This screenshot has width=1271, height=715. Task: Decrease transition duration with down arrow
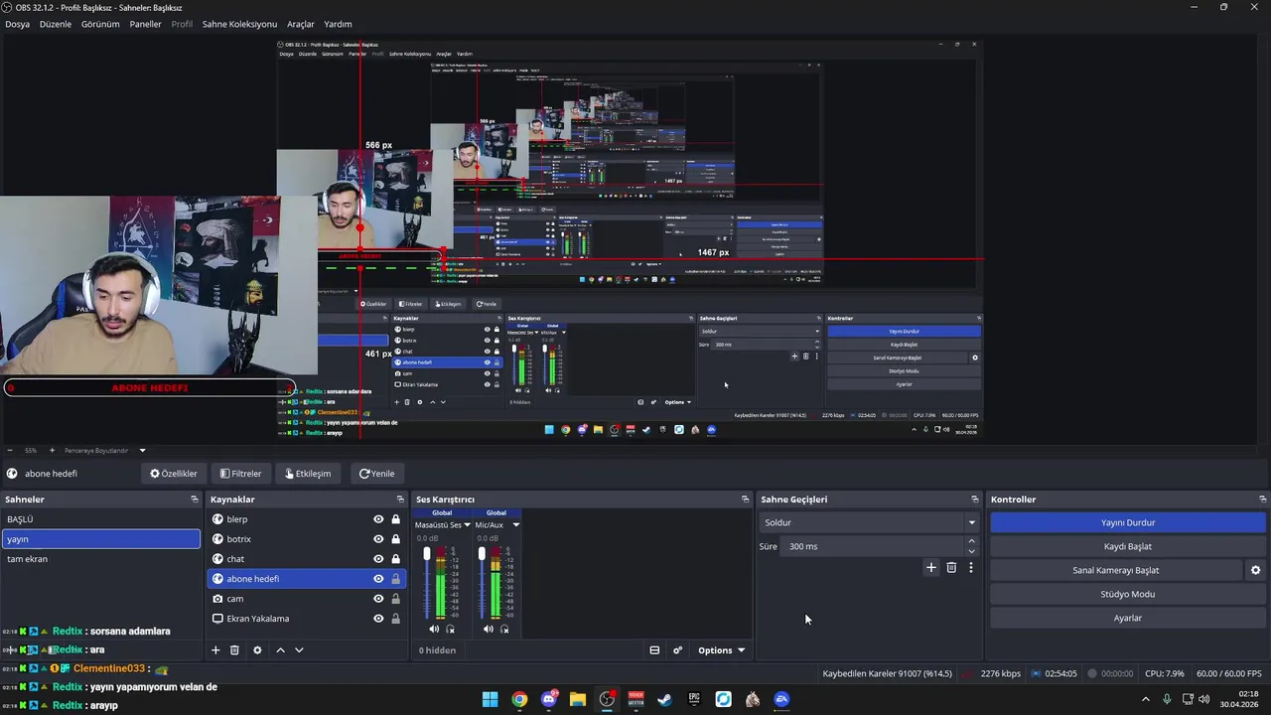(971, 551)
